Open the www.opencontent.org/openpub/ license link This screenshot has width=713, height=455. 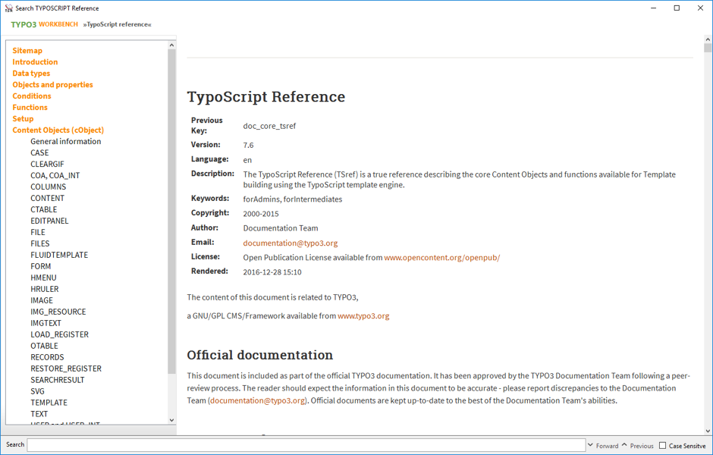point(441,258)
